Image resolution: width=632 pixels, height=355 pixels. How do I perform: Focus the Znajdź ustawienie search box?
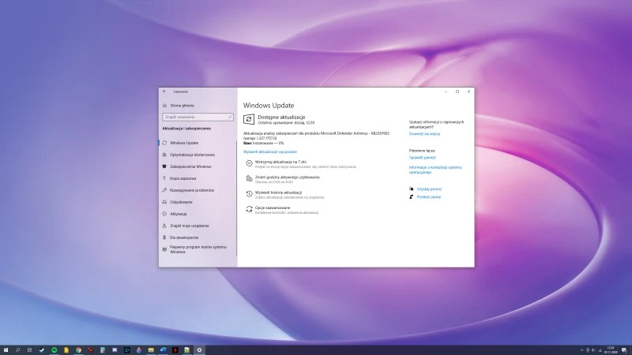198,117
